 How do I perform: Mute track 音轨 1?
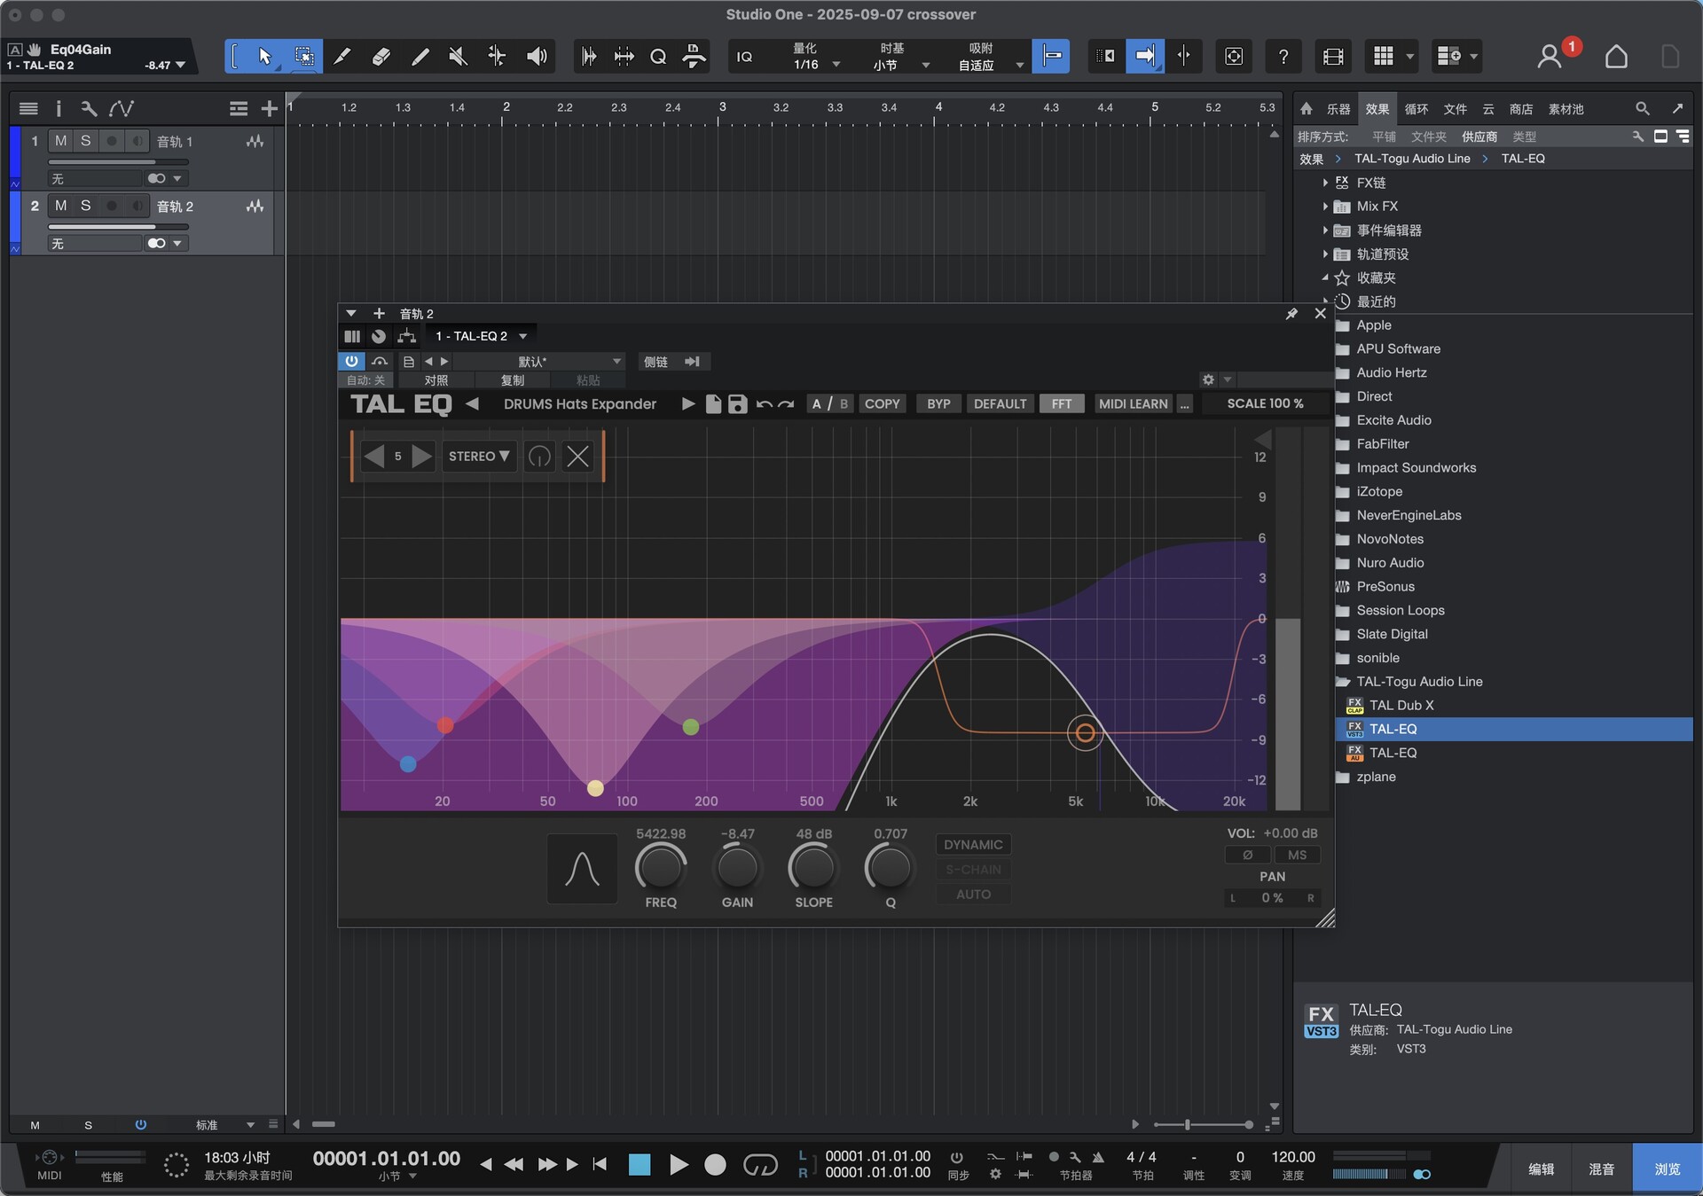(60, 141)
